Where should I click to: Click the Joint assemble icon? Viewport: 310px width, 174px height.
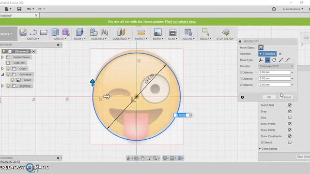point(104,32)
